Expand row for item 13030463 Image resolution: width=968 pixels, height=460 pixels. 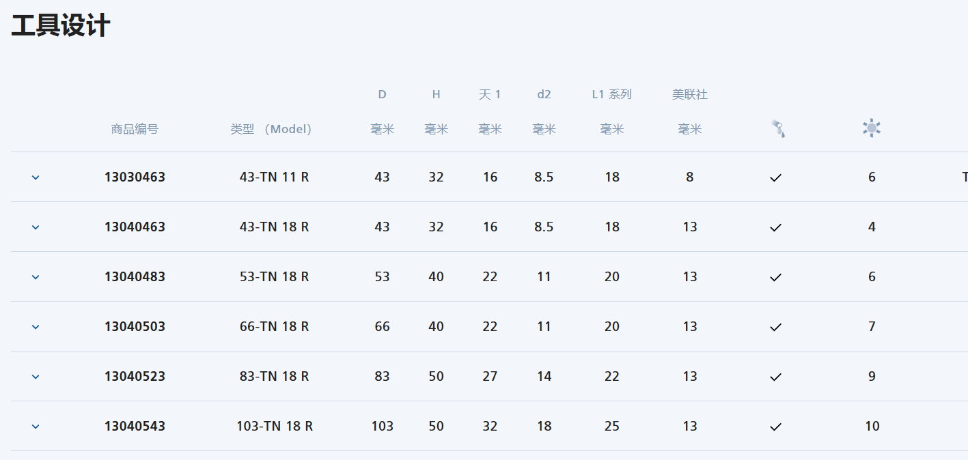point(36,177)
